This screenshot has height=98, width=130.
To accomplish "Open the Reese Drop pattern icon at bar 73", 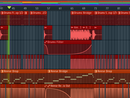I will [x=96, y=71].
